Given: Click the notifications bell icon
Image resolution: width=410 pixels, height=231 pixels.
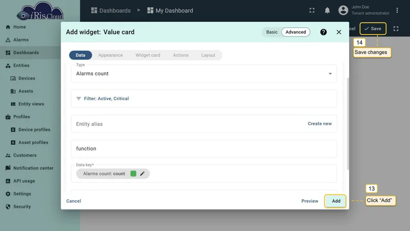Looking at the screenshot, I should click(x=327, y=10).
